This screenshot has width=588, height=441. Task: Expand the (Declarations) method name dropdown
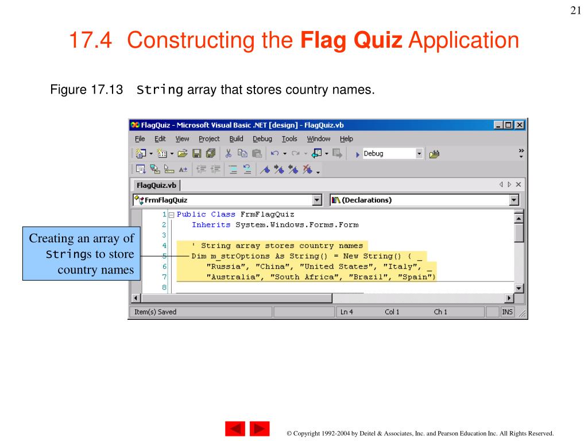tap(514, 200)
